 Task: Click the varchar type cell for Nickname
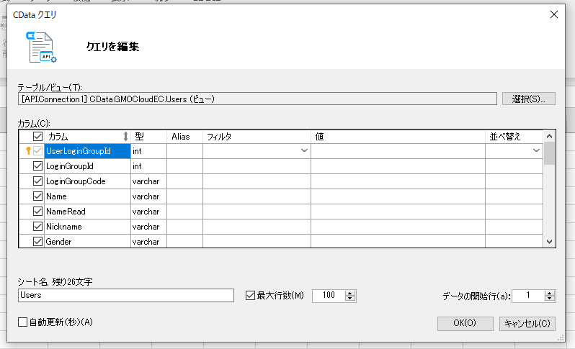(x=148, y=227)
